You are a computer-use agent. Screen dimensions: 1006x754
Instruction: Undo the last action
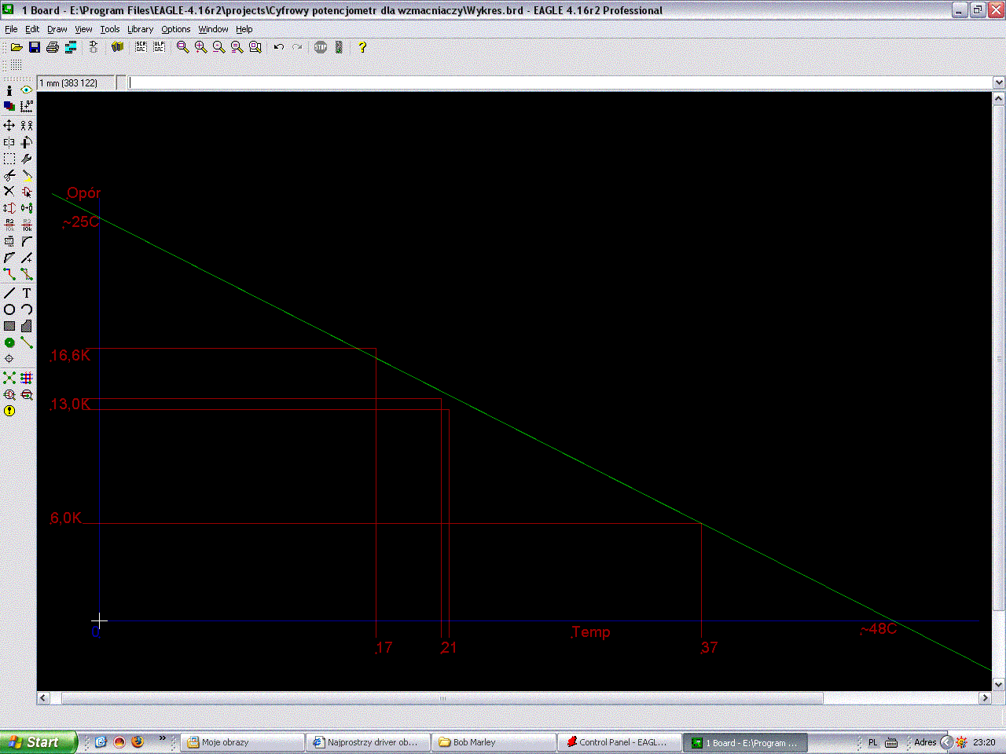[x=278, y=47]
